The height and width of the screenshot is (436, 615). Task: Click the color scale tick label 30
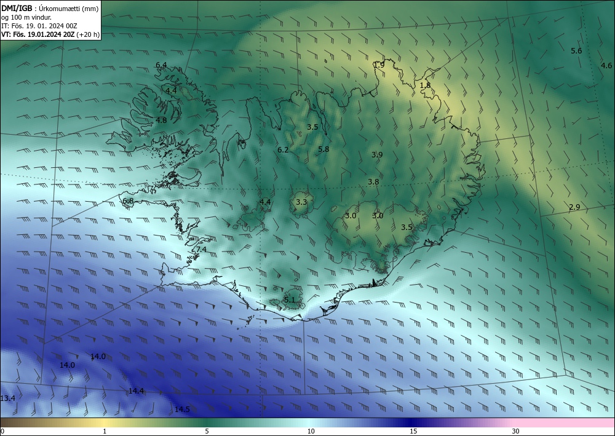pyautogui.click(x=515, y=432)
